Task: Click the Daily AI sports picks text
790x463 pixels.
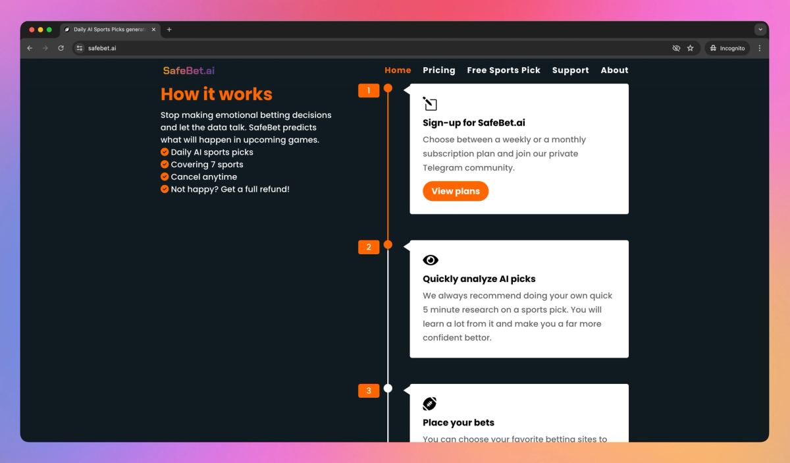Action: [212, 152]
